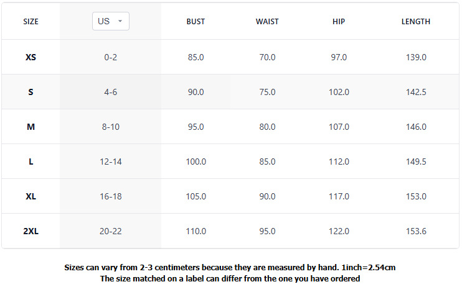Click the measured-by-hand size disclaimer text
462x287 pixels.
230,268
